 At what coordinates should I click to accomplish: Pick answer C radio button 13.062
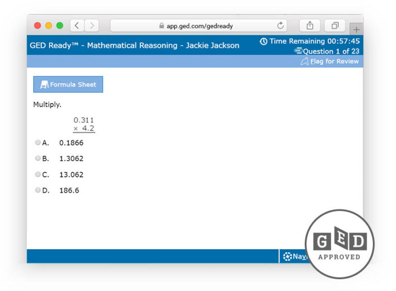coord(38,174)
